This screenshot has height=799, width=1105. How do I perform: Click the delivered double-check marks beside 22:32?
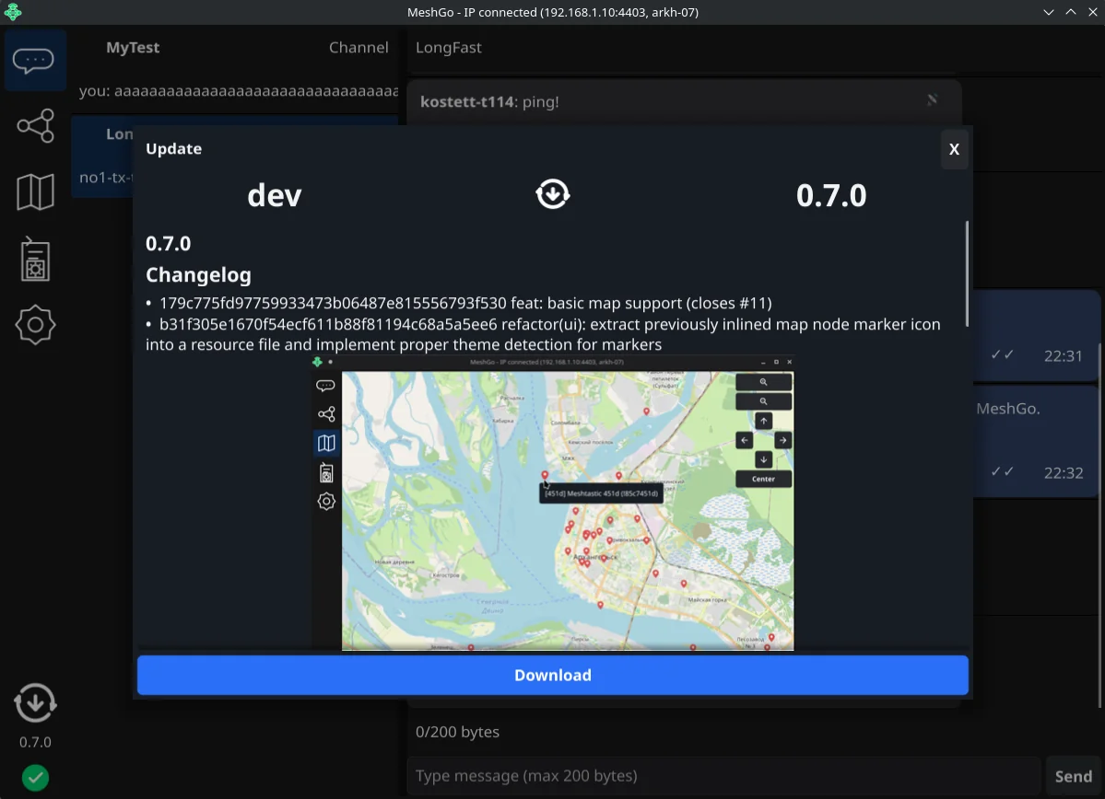1002,471
